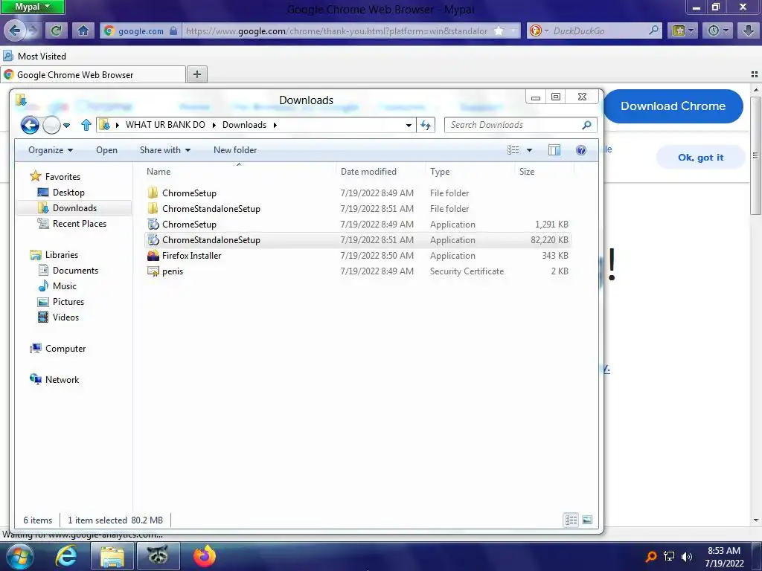Click the Mypal URL address field
This screenshot has height=571, width=762.
337,30
